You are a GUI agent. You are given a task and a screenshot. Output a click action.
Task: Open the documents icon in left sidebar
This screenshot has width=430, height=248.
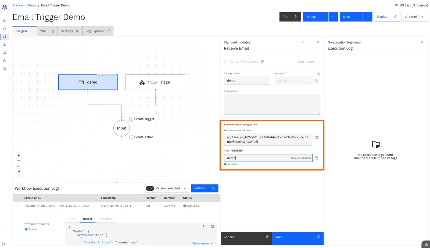[5, 69]
